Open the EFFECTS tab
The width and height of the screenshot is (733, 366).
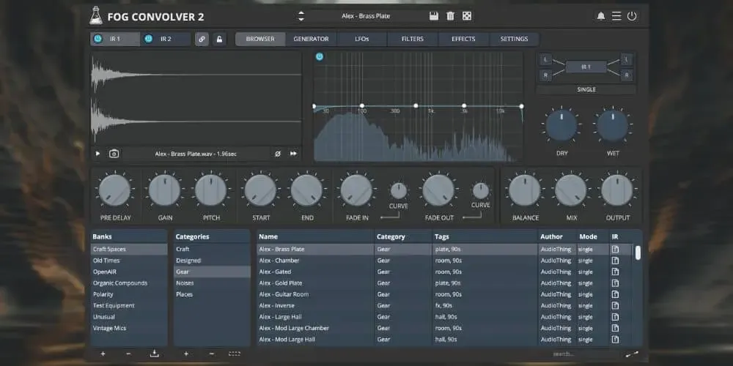[463, 39]
